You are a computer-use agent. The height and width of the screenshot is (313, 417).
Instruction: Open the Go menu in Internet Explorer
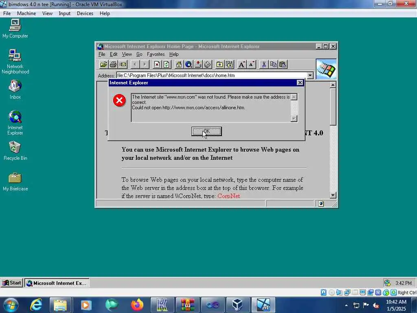[139, 54]
